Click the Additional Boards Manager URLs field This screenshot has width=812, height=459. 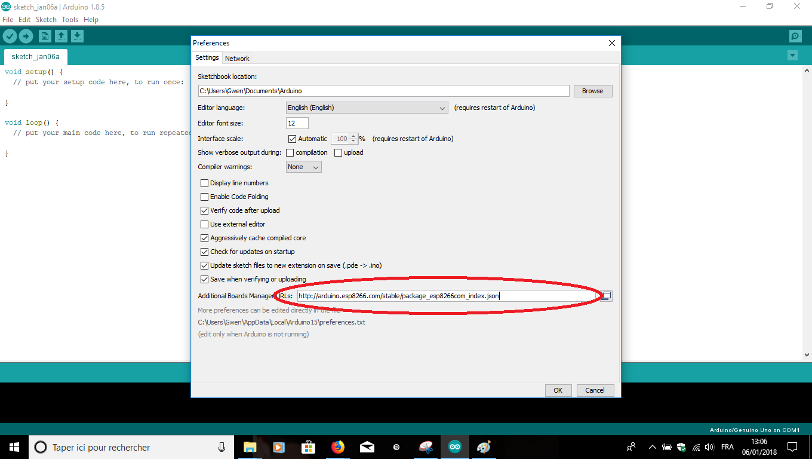pyautogui.click(x=448, y=296)
